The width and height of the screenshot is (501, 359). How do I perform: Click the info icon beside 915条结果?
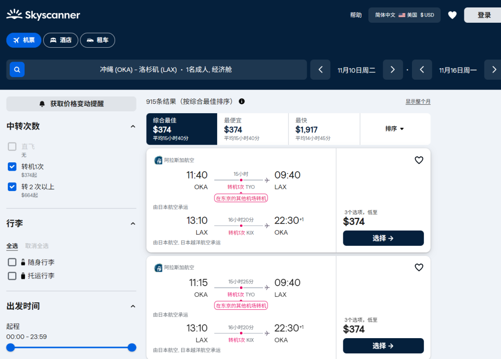point(242,102)
